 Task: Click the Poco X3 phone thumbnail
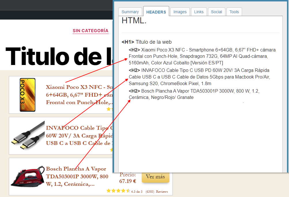(x=27, y=95)
